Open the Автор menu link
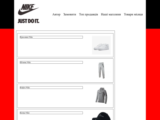This screenshot has width=160, height=120. tap(56, 15)
